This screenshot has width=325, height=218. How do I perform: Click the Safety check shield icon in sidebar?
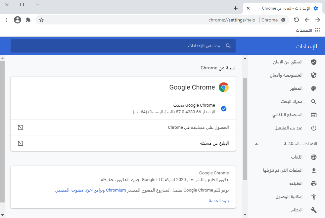coord(314,62)
